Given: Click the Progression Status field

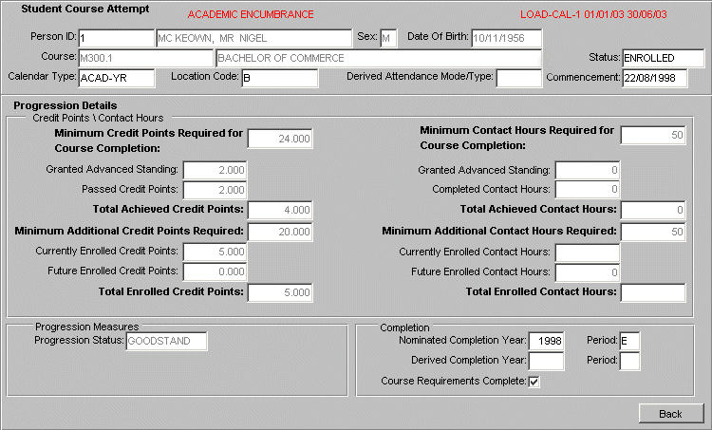Looking at the screenshot, I should [166, 341].
